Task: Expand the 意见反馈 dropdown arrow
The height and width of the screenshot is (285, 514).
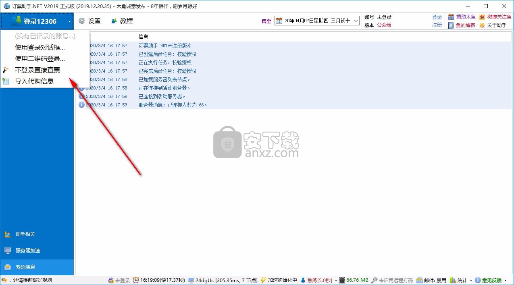Action: (x=506, y=280)
